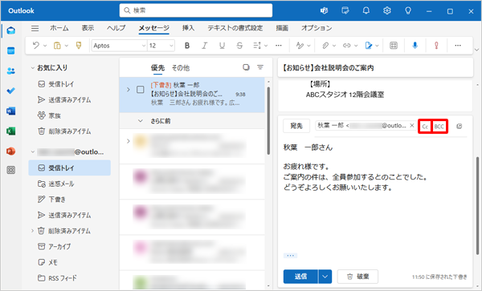This screenshot has height=291, width=482.
Task: Open the オプション ribbon tab
Action: [x=317, y=28]
